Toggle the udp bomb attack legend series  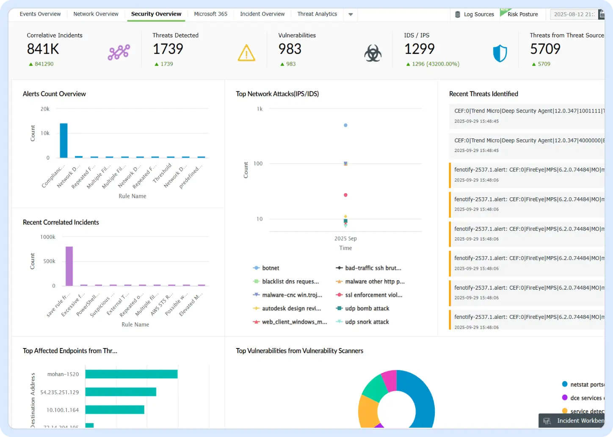coord(363,309)
